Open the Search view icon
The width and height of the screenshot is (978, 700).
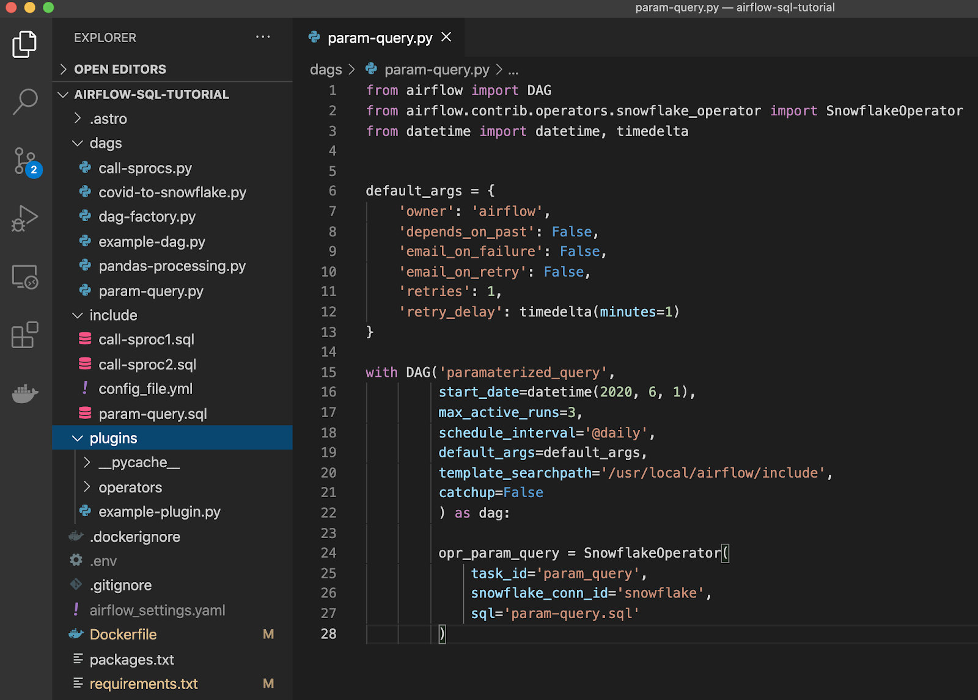pyautogui.click(x=24, y=101)
